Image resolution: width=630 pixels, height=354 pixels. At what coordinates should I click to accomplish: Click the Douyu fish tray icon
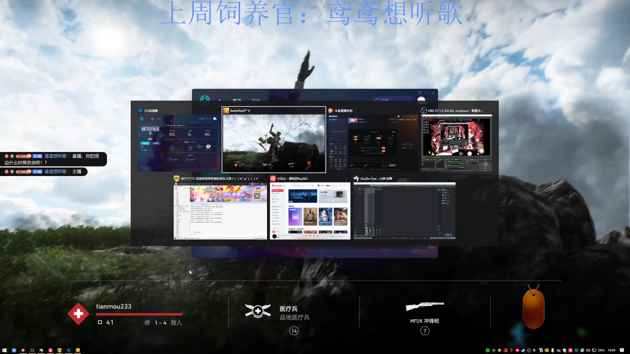pyautogui.click(x=499, y=350)
